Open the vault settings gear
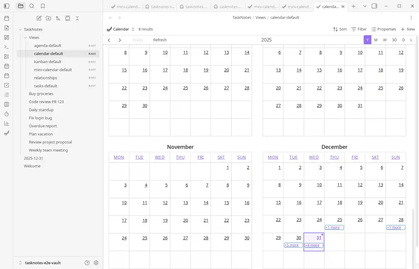The width and height of the screenshot is (419, 269). 96,263
